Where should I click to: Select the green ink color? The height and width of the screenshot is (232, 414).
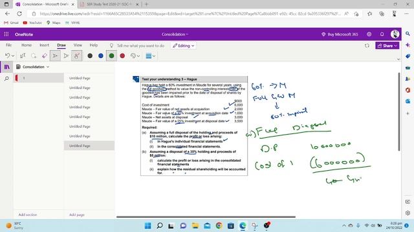111,55
